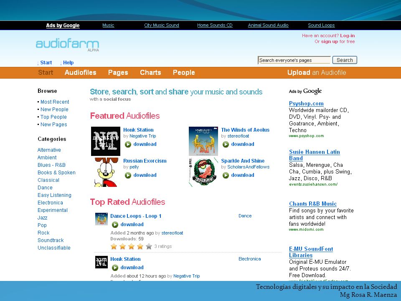The image size is (401, 301).
Task: Browse Top People
Action: 53,117
